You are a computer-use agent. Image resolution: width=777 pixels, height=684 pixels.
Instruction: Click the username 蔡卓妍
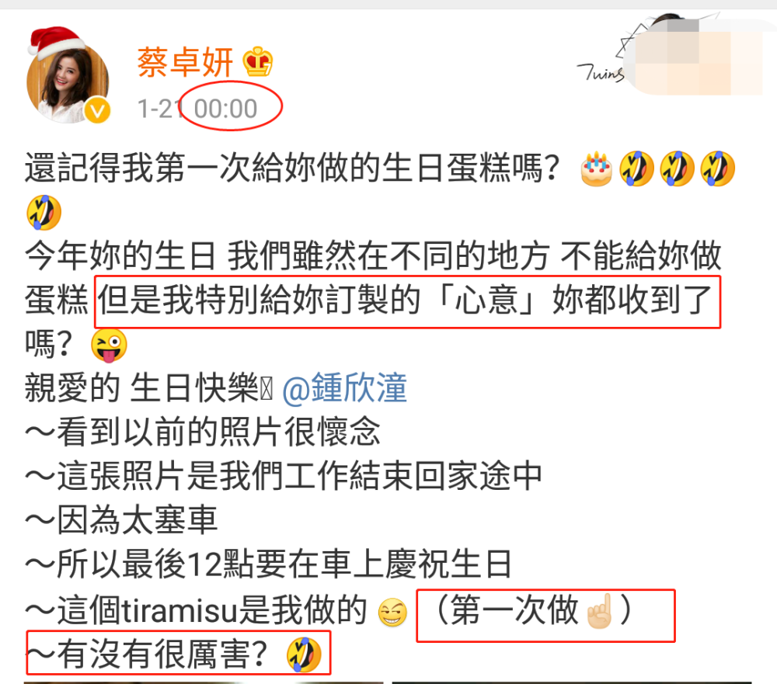pyautogui.click(x=186, y=62)
